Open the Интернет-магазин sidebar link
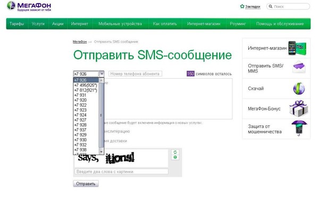The height and width of the screenshot is (205, 319). 267,48
